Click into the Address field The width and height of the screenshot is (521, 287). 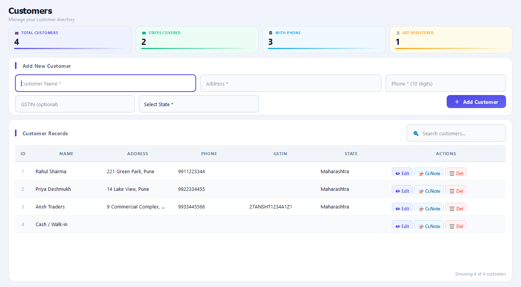(x=291, y=83)
